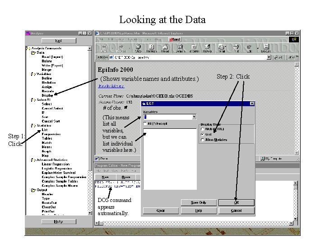
Task: Select the Graph command
Action: 46,151
